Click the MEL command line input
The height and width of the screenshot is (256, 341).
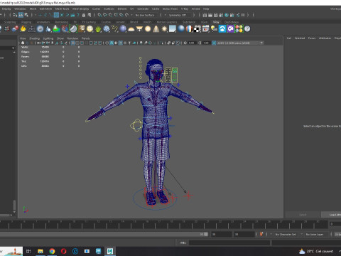coord(229,242)
